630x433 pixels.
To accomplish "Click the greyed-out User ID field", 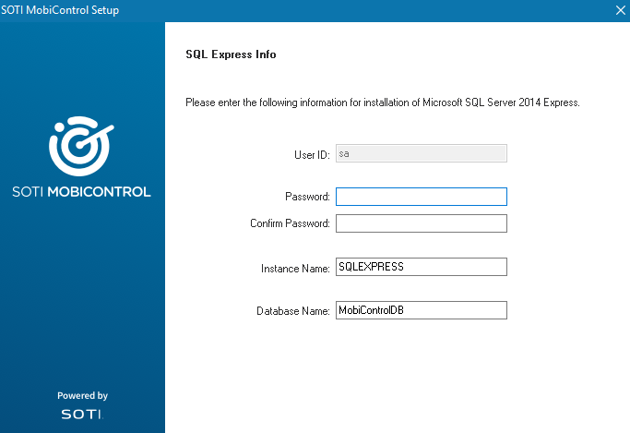I will tap(421, 153).
